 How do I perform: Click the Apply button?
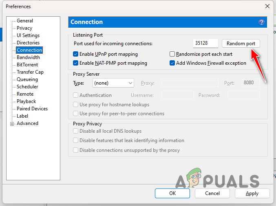(x=252, y=193)
